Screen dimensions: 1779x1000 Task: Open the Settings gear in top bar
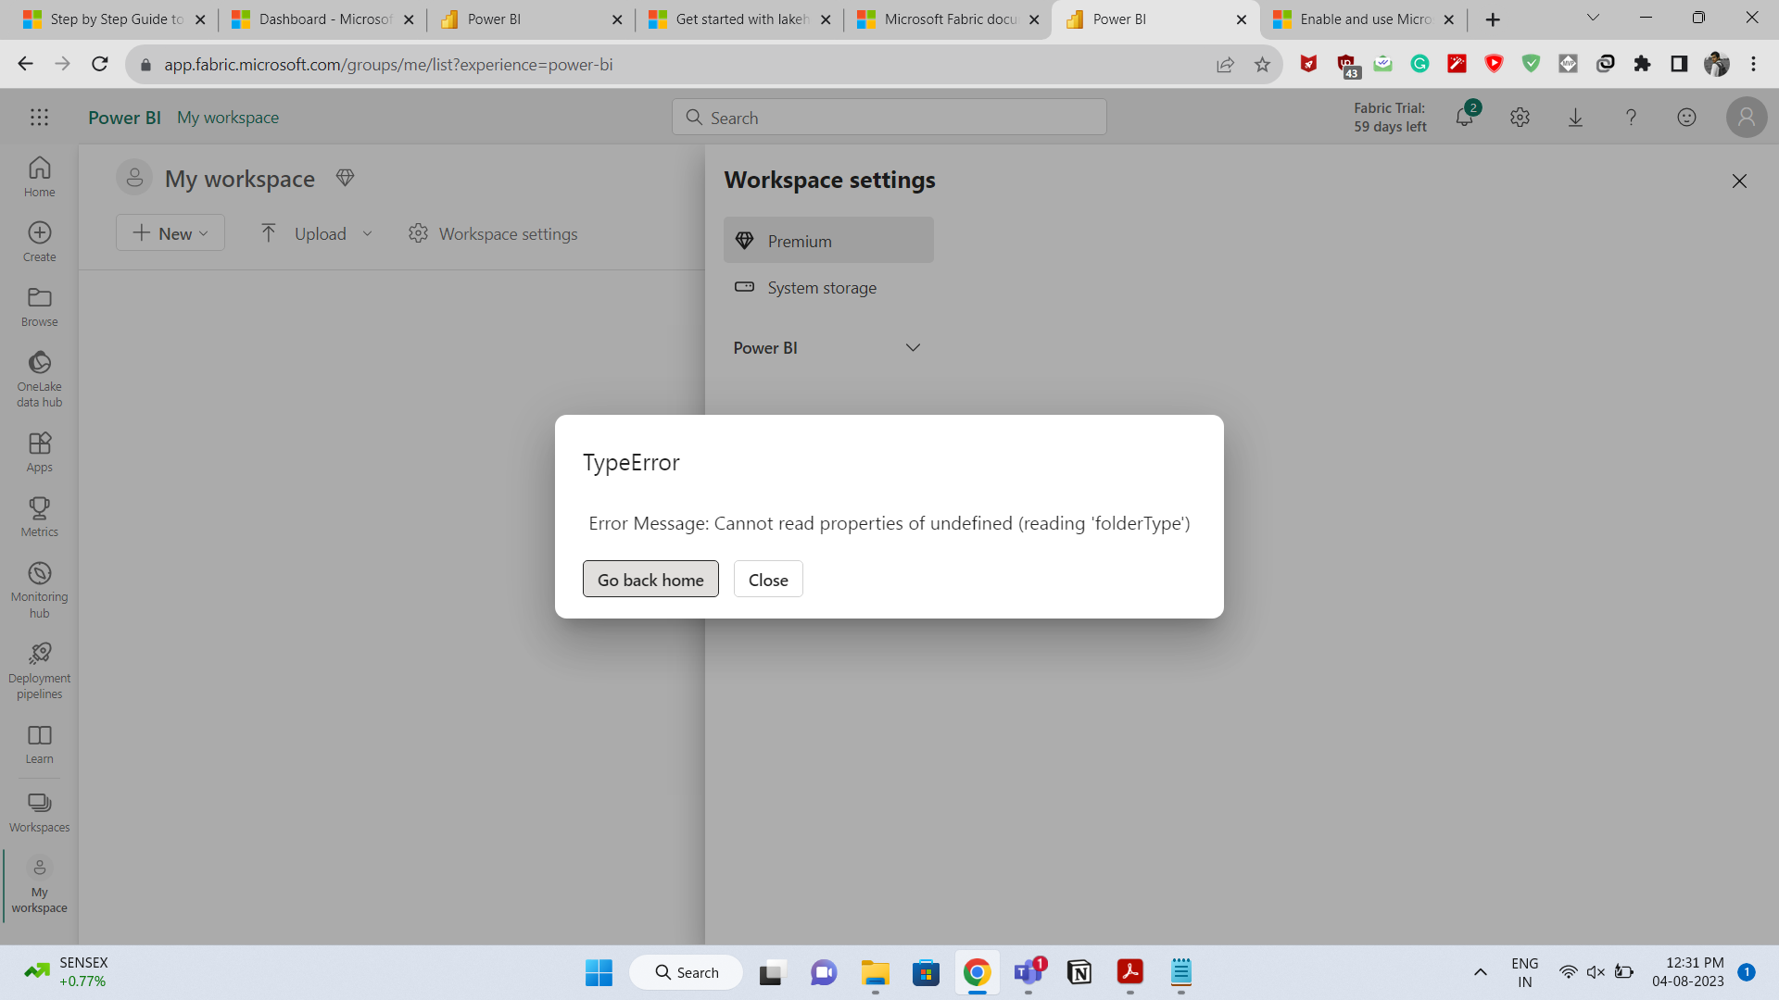[x=1520, y=117]
